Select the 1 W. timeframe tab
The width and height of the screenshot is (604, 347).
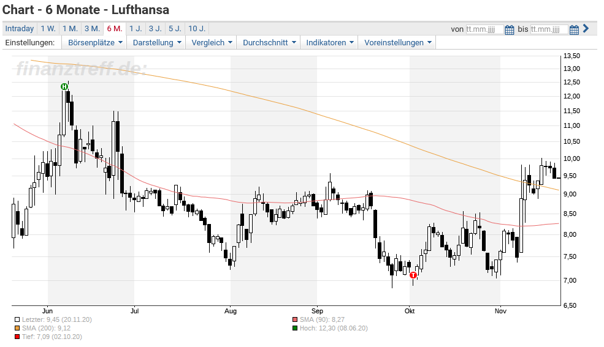coord(48,28)
